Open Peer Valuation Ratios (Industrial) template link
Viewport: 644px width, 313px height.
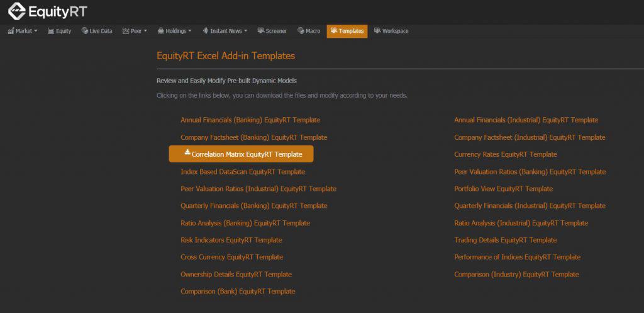tap(258, 189)
